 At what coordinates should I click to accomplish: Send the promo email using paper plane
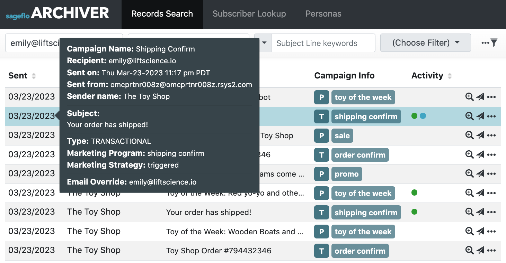click(480, 174)
